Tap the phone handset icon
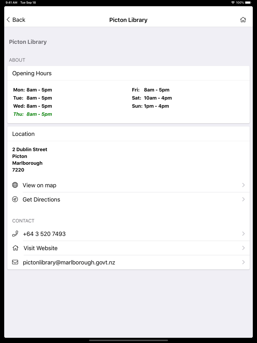 tap(15, 233)
